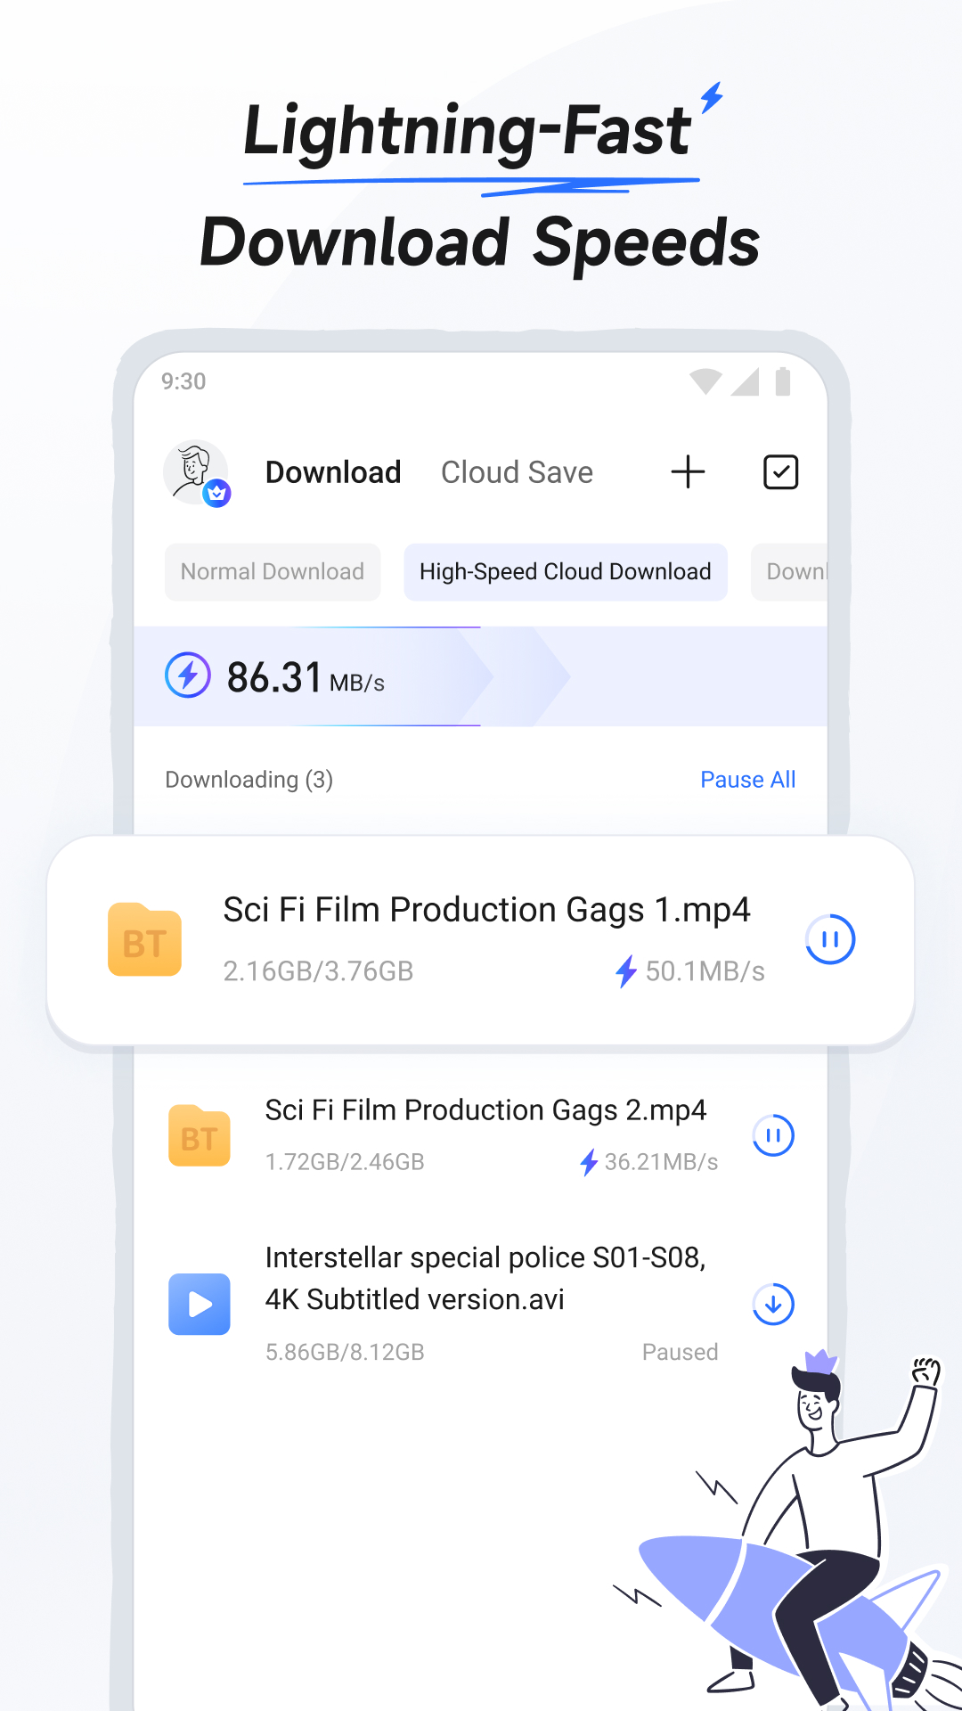Viewport: 962px width, 1711px height.
Task: Select the Normal Download filter
Action: tap(273, 572)
